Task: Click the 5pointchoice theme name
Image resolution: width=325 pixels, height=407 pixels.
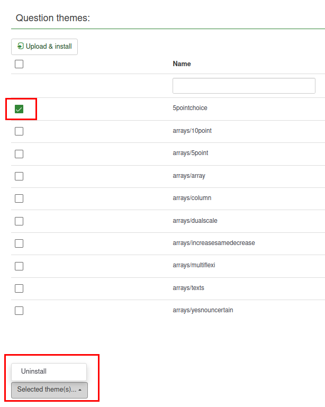Action: point(190,108)
